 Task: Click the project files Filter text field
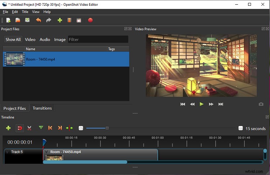(x=98, y=40)
